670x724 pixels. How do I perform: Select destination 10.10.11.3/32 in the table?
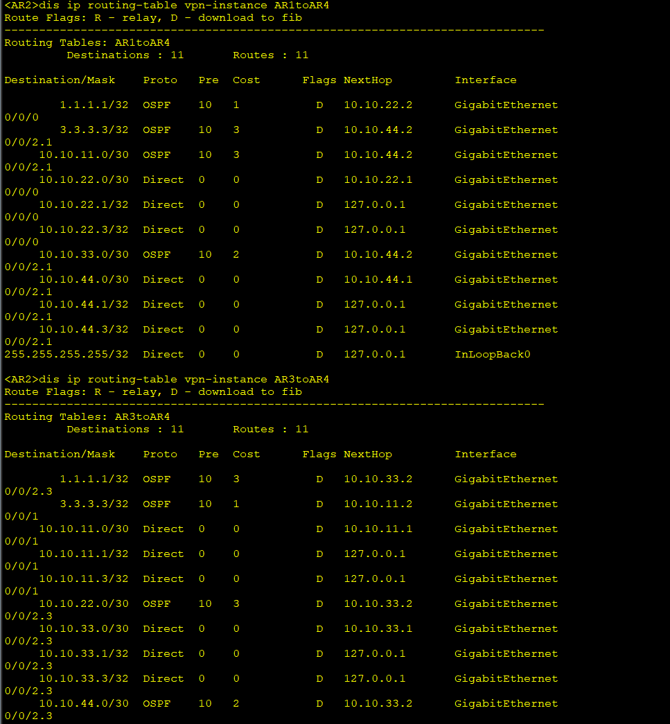[x=84, y=579]
